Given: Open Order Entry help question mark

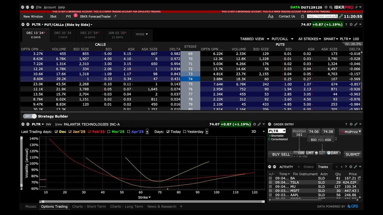Looking at the screenshot, I should (x=346, y=124).
